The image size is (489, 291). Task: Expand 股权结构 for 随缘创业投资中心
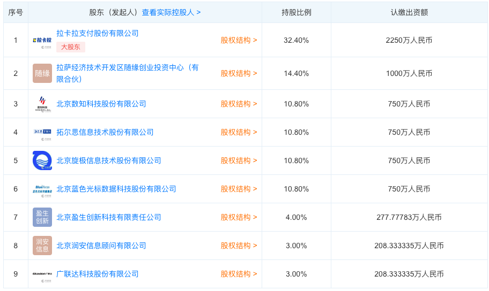tap(239, 73)
